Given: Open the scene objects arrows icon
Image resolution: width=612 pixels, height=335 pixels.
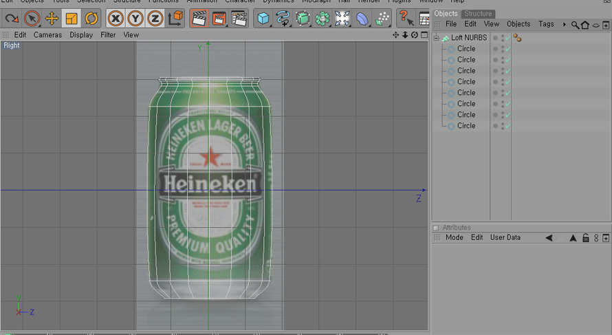Looking at the screenshot, I should point(342,19).
